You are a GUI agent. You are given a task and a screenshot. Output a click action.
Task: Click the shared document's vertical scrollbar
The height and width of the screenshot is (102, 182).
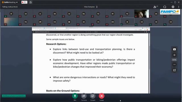[x=149, y=58]
